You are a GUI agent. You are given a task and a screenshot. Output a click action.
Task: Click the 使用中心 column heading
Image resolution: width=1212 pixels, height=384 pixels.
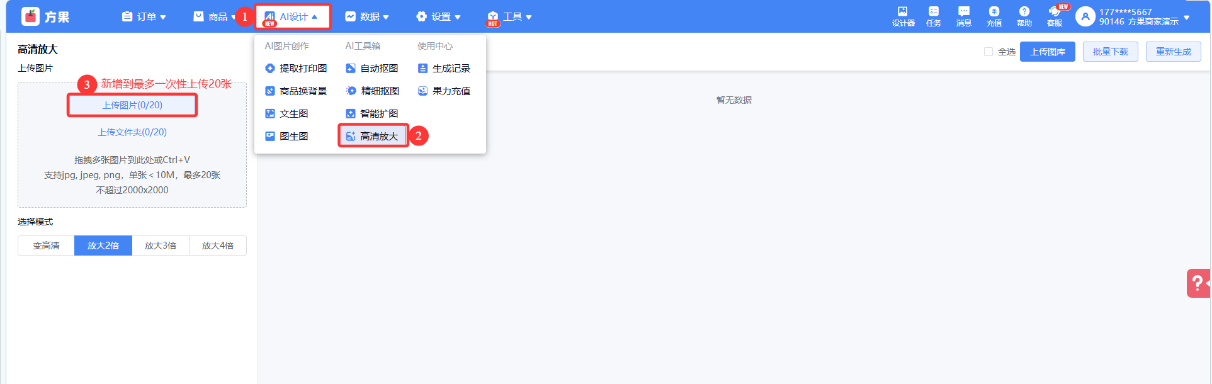(435, 46)
